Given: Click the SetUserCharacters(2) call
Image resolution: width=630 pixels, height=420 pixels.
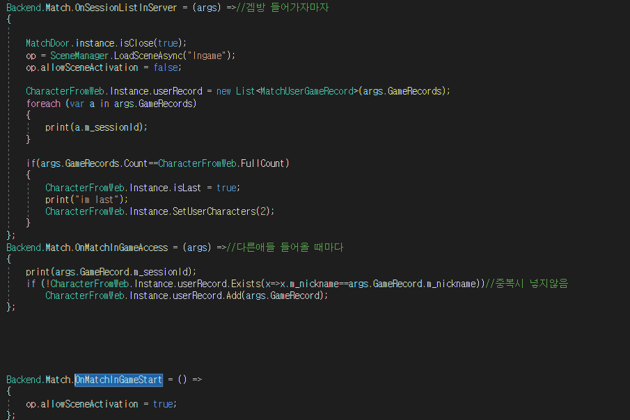Looking at the screenshot, I should tap(223, 211).
